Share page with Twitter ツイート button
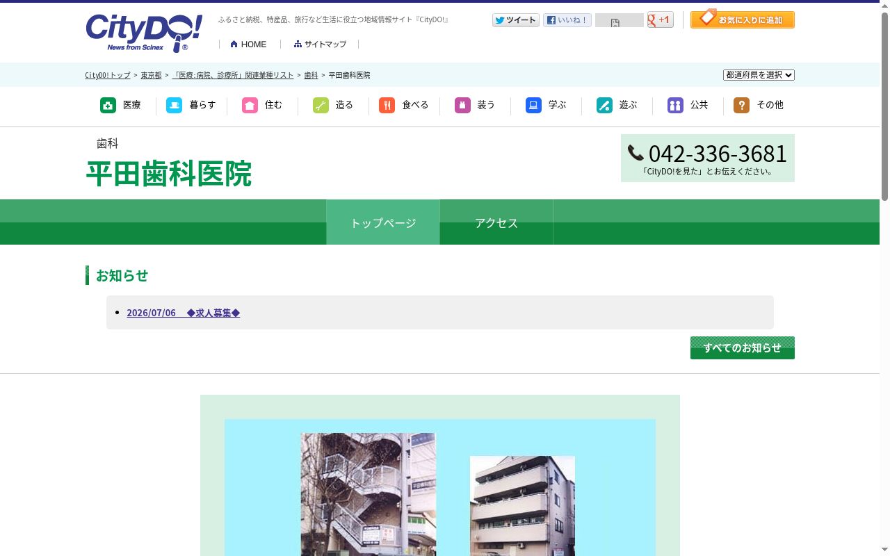Viewport: 890px width, 556px height. (515, 20)
